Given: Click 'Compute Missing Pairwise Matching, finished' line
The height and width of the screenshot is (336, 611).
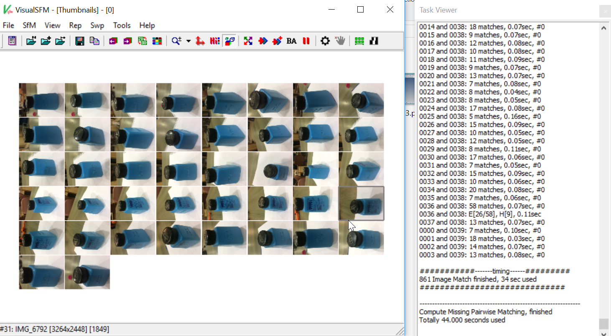Looking at the screenshot, I should point(486,312).
